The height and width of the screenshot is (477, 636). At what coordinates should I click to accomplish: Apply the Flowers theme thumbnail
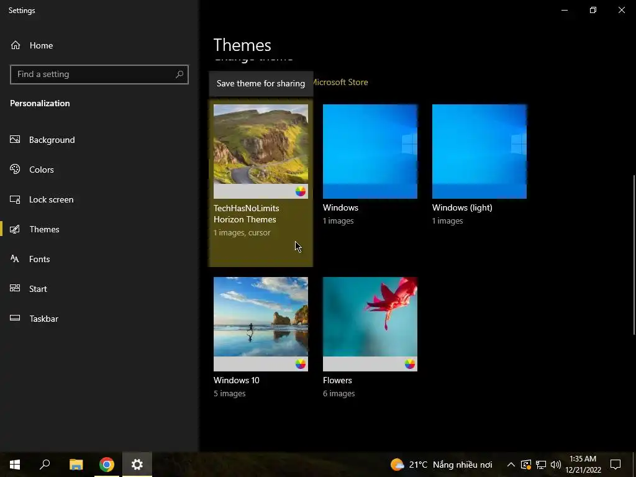coord(370,324)
